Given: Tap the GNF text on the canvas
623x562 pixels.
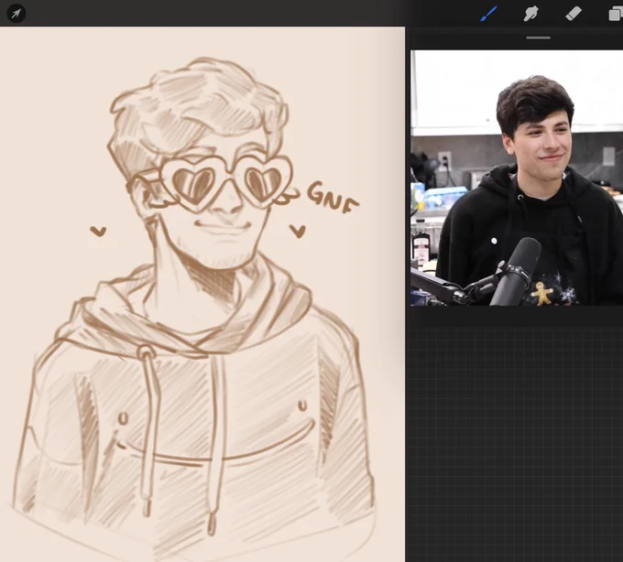Looking at the screenshot, I should (333, 198).
